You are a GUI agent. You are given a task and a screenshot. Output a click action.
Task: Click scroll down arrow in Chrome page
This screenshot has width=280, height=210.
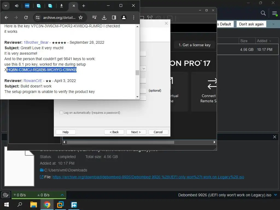click(137, 97)
